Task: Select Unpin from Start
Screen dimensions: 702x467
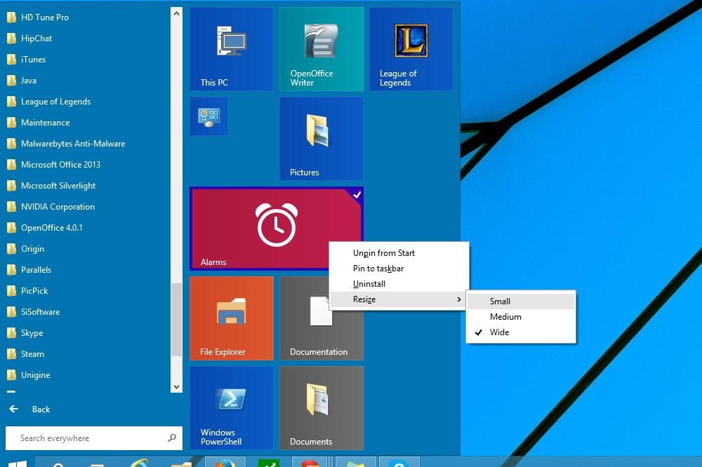Action: click(x=399, y=253)
